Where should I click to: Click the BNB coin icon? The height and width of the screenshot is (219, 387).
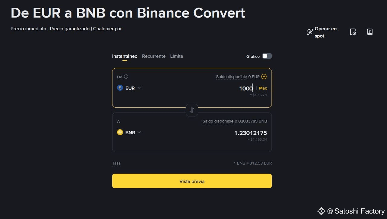(120, 132)
